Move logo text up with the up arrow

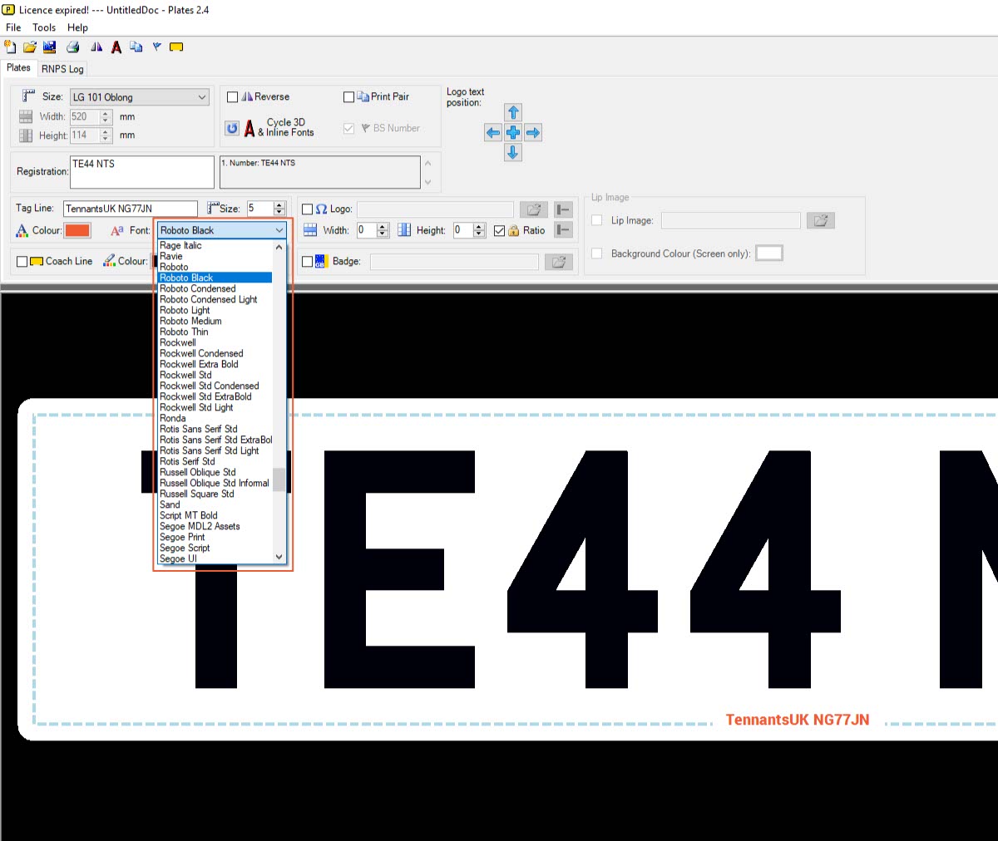[513, 112]
